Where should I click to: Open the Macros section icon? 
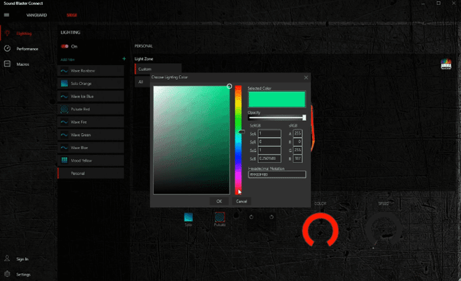[7, 64]
